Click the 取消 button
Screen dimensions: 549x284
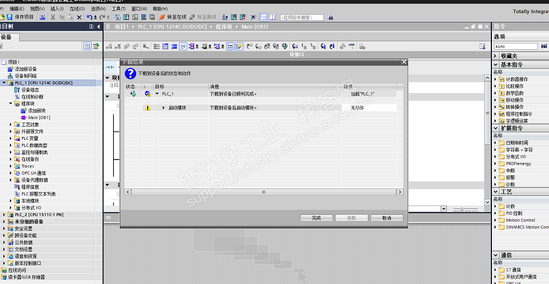(x=386, y=218)
